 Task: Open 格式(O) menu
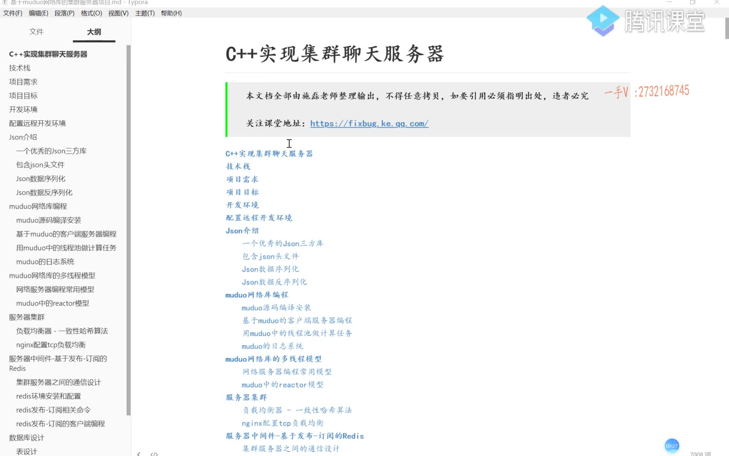(91, 13)
